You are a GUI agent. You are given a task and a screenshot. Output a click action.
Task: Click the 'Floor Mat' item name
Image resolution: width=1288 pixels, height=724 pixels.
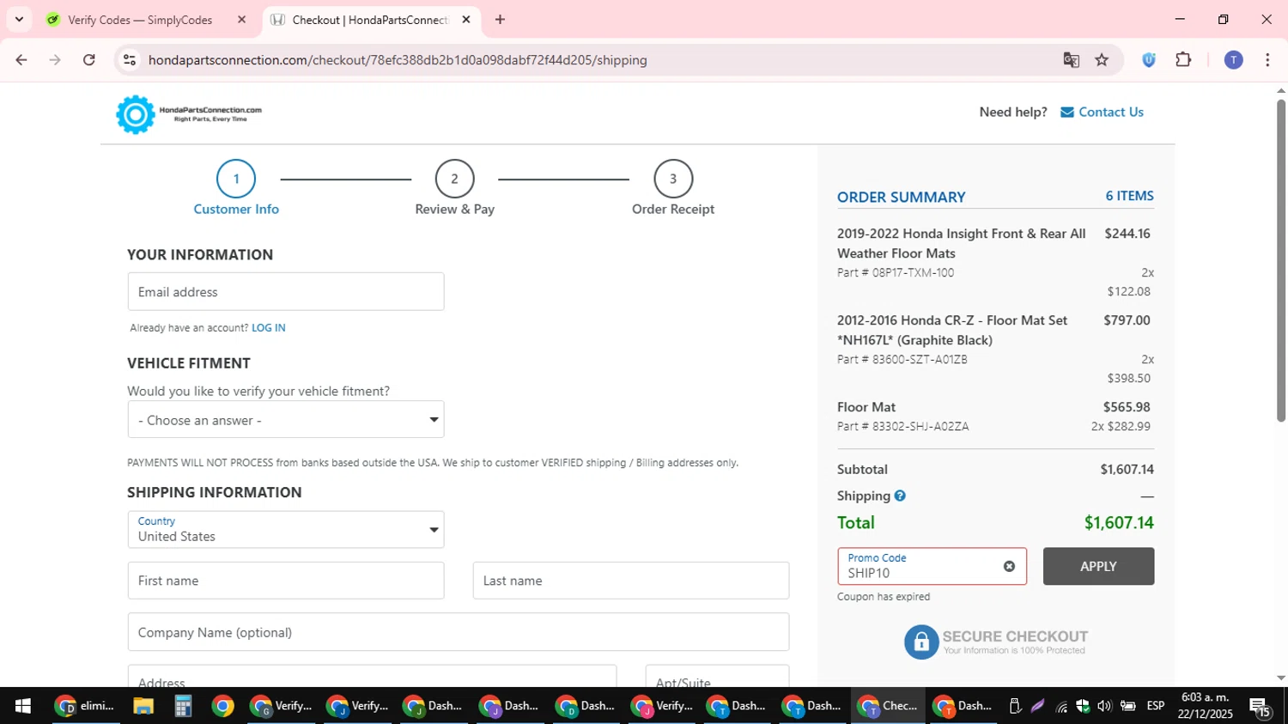(866, 407)
